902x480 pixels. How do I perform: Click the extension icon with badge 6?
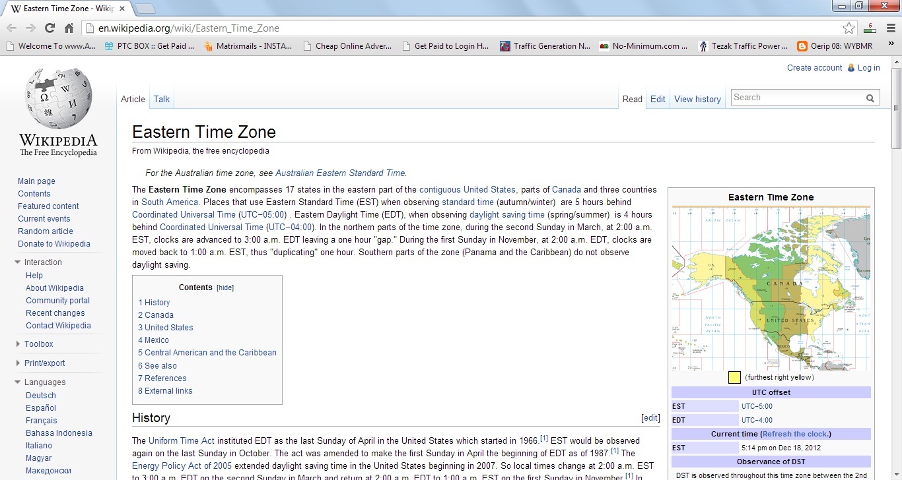pyautogui.click(x=870, y=28)
